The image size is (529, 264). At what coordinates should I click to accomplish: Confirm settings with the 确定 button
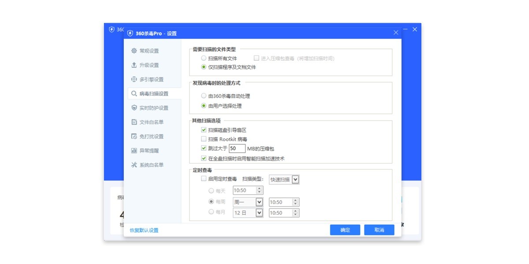click(345, 230)
